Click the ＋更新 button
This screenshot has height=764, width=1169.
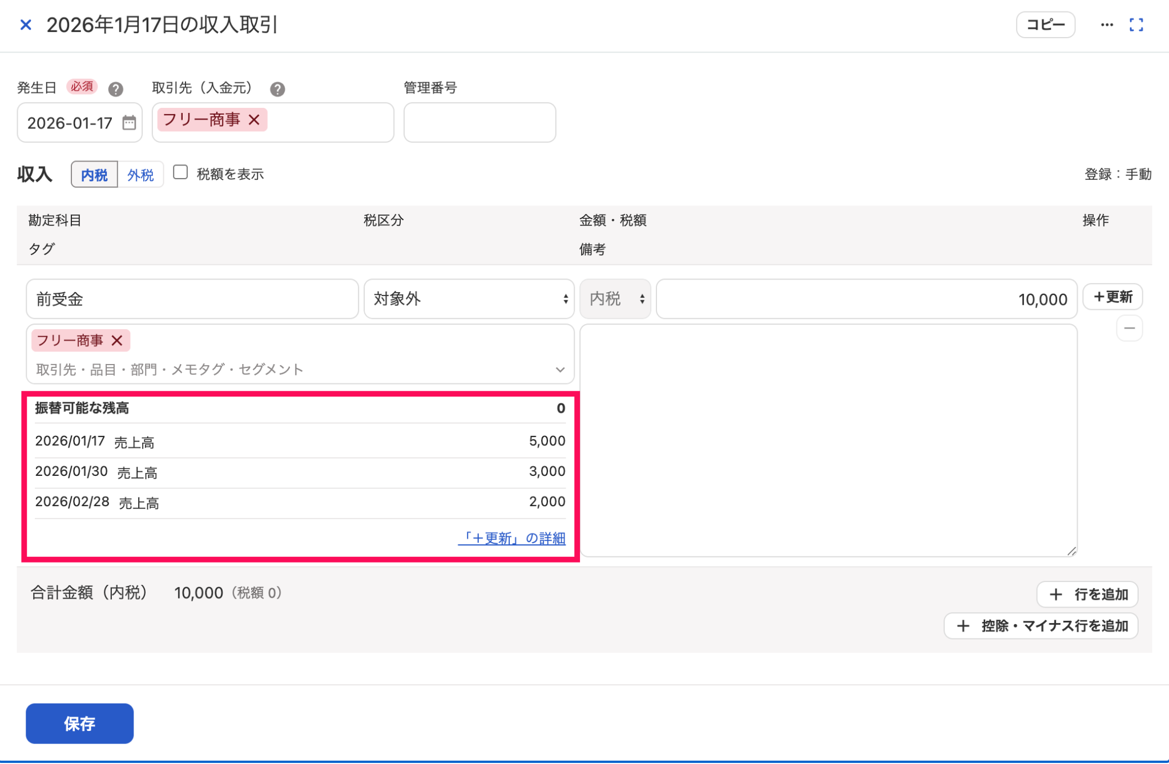point(1112,297)
